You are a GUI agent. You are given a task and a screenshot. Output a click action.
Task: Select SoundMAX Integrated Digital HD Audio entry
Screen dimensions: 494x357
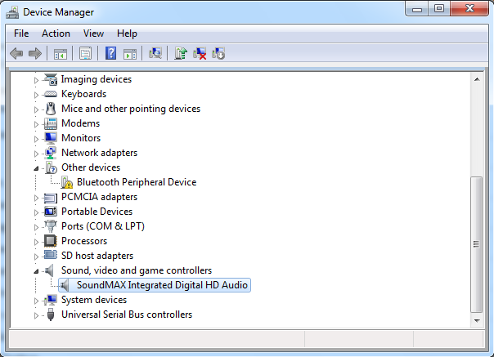pos(162,285)
